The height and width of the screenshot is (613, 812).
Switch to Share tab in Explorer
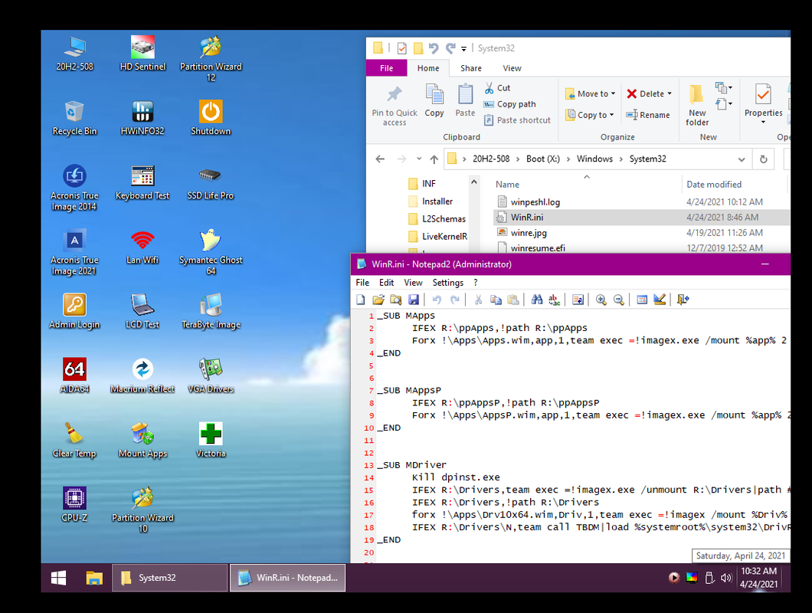click(471, 68)
